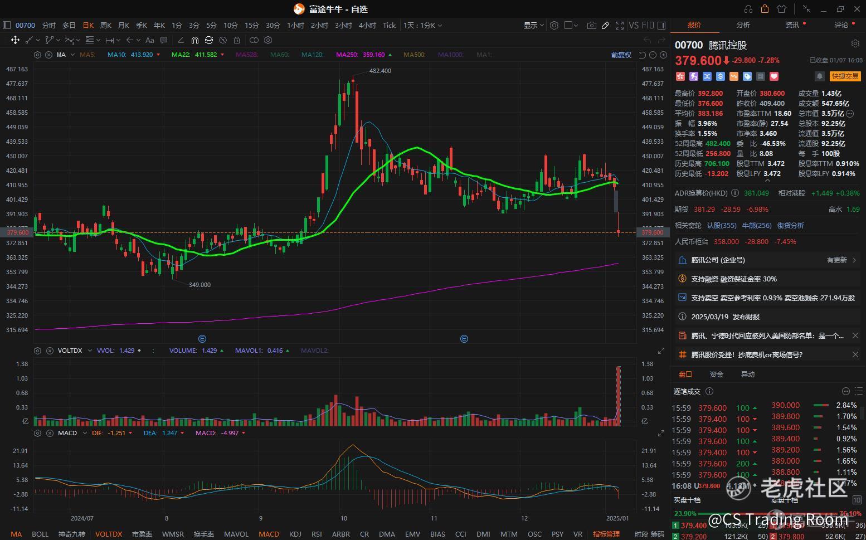Enter fullscreen chart mode
The height and width of the screenshot is (540, 866).
(x=619, y=26)
